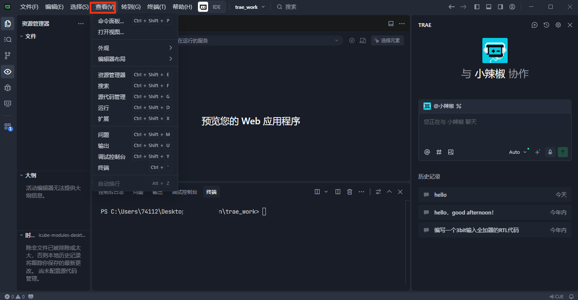Insert @ mention in chat
This screenshot has width=578, height=300.
(x=427, y=152)
